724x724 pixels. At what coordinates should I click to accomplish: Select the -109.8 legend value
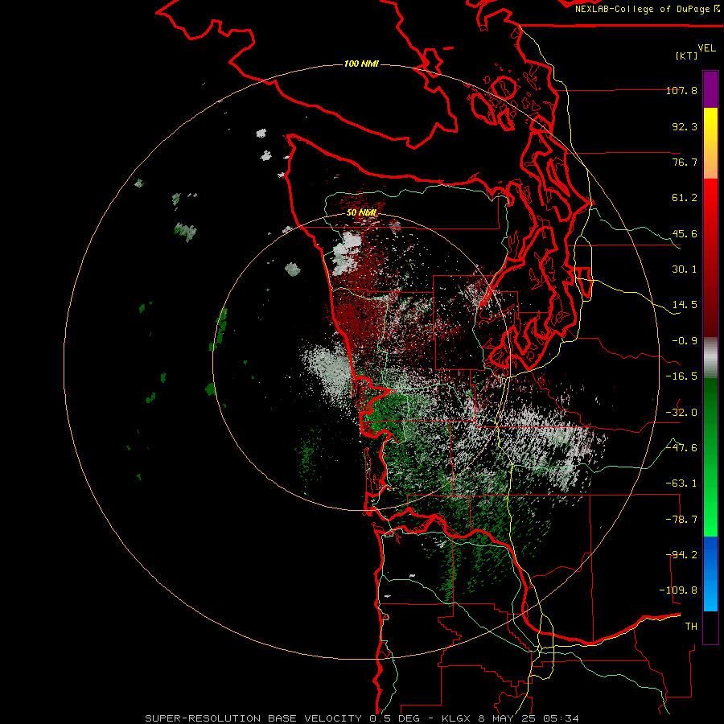coord(678,590)
